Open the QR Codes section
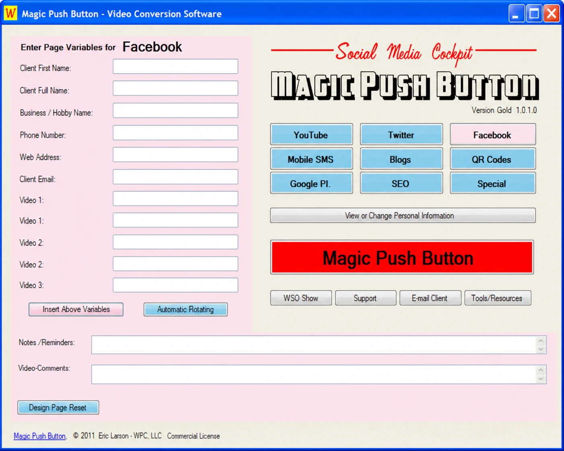 (493, 159)
